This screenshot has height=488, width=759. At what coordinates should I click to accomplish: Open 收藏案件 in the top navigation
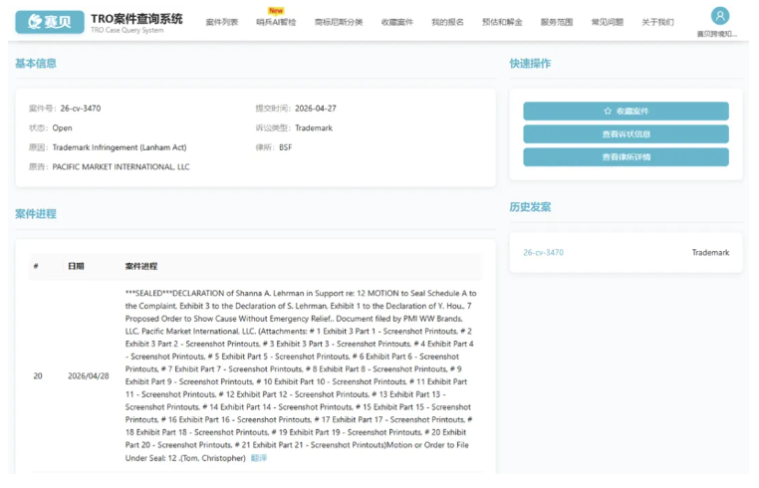coord(396,22)
